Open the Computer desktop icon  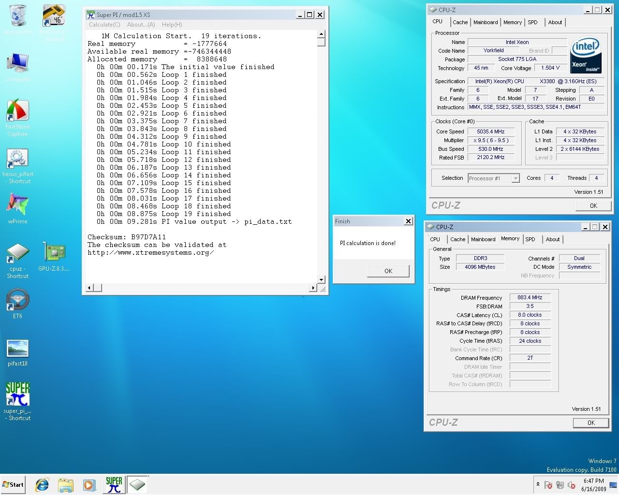18,67
